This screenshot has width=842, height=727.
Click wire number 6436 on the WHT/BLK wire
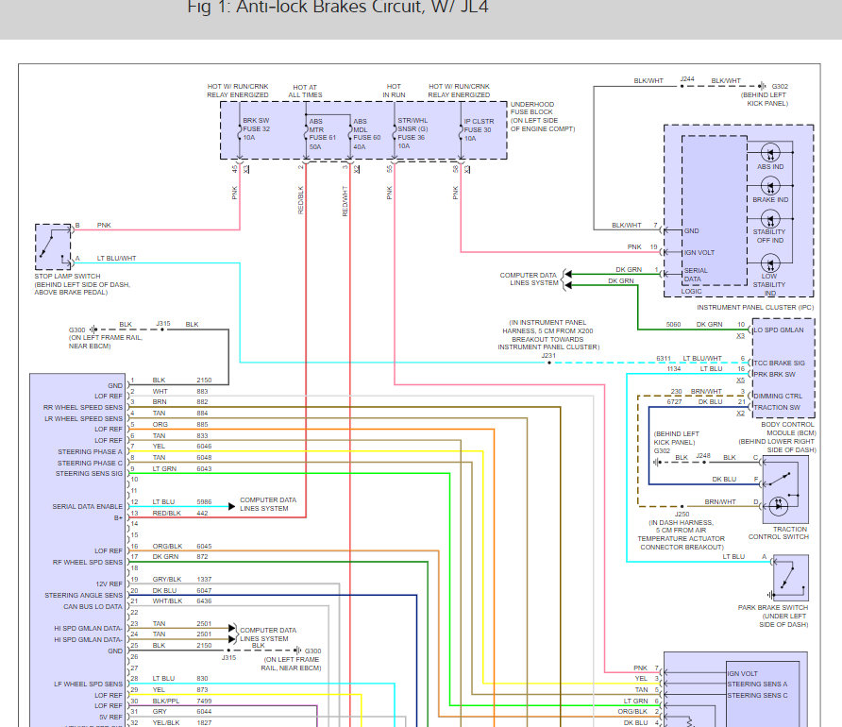pos(204,600)
